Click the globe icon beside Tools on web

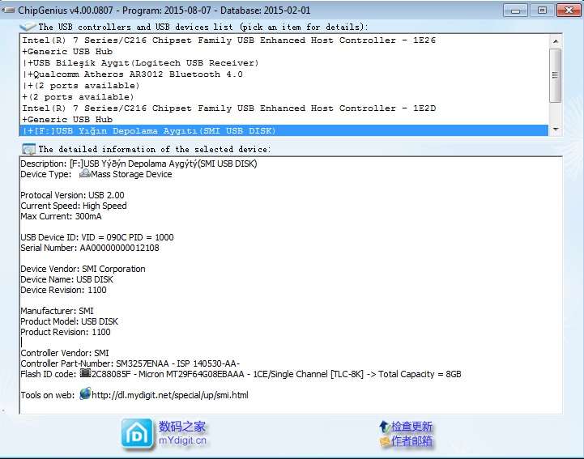point(85,394)
